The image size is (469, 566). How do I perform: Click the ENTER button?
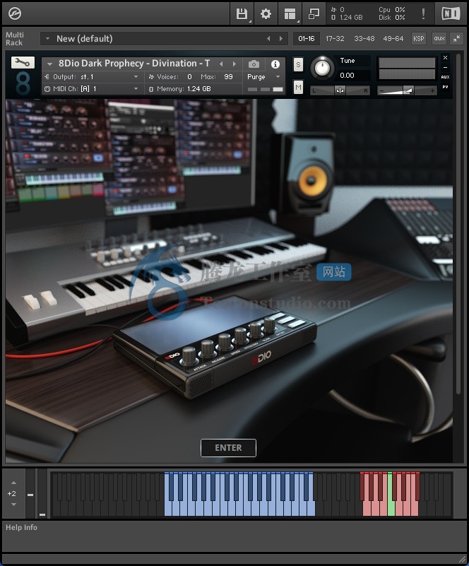click(228, 448)
